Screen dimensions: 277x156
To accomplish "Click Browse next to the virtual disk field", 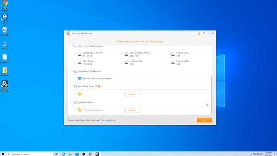I will [132, 94].
